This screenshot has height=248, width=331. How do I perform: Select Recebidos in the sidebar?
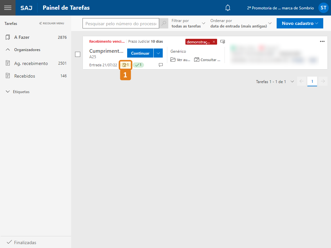(25, 76)
